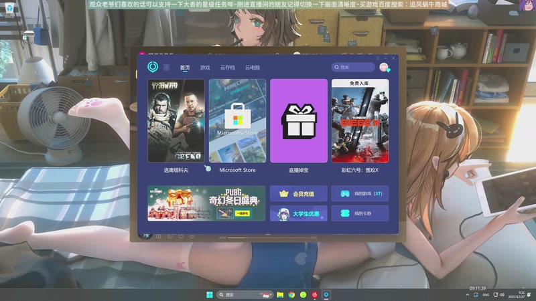Viewport: 536px width, 301px height.
Task: Open 我的游戏 (37) list
Action: [360, 193]
